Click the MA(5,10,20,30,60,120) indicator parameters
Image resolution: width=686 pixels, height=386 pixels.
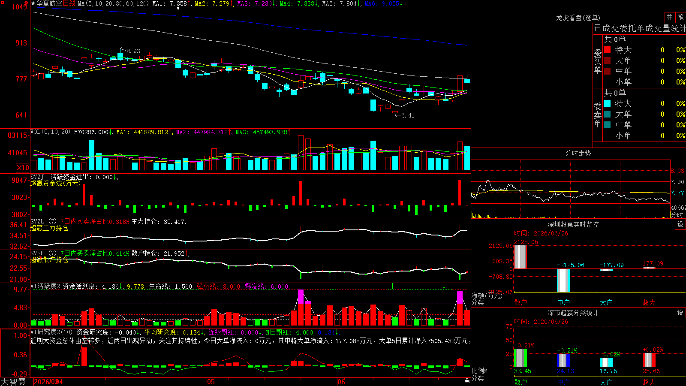(x=113, y=3)
